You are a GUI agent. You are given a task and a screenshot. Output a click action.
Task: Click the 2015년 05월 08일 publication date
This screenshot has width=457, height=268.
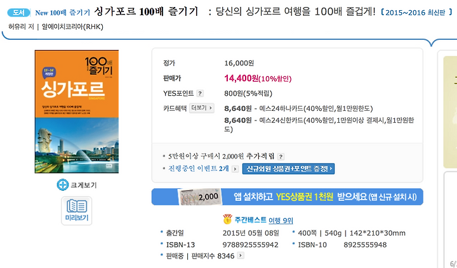[251, 233]
